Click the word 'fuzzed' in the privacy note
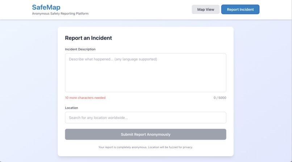292x162 pixels. (x=173, y=147)
